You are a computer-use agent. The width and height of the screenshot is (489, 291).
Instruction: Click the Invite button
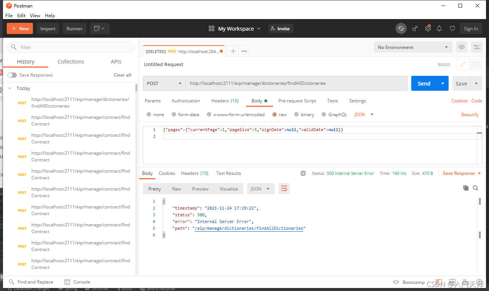pyautogui.click(x=281, y=28)
